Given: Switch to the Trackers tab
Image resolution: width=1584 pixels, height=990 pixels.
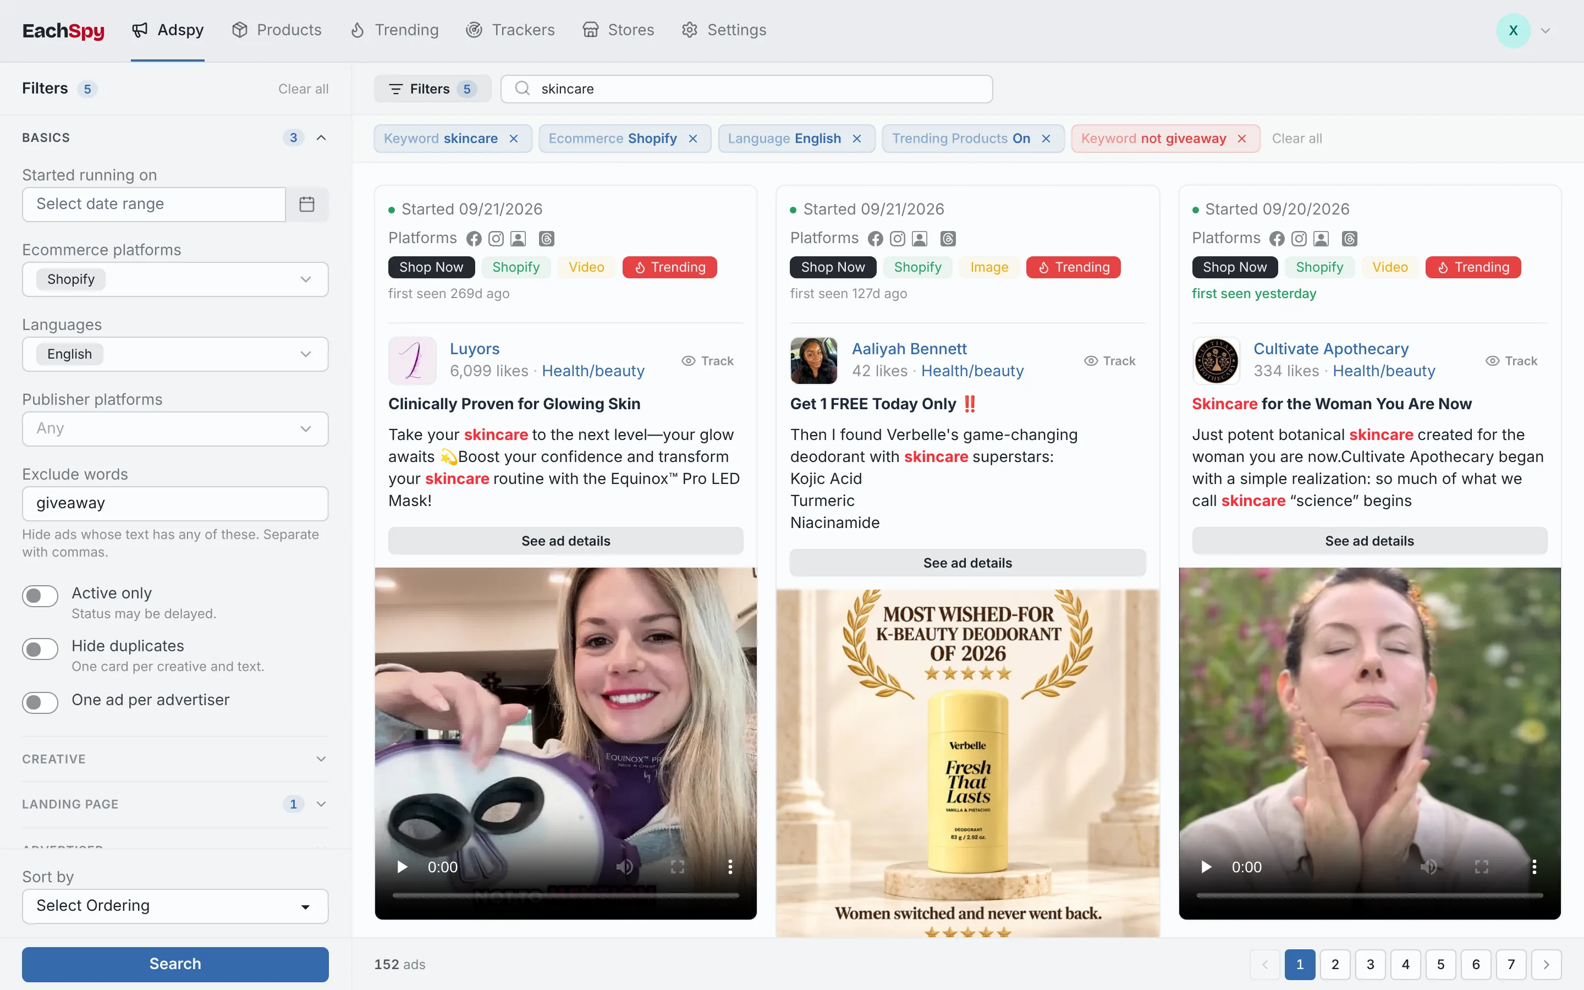Looking at the screenshot, I should [x=510, y=30].
